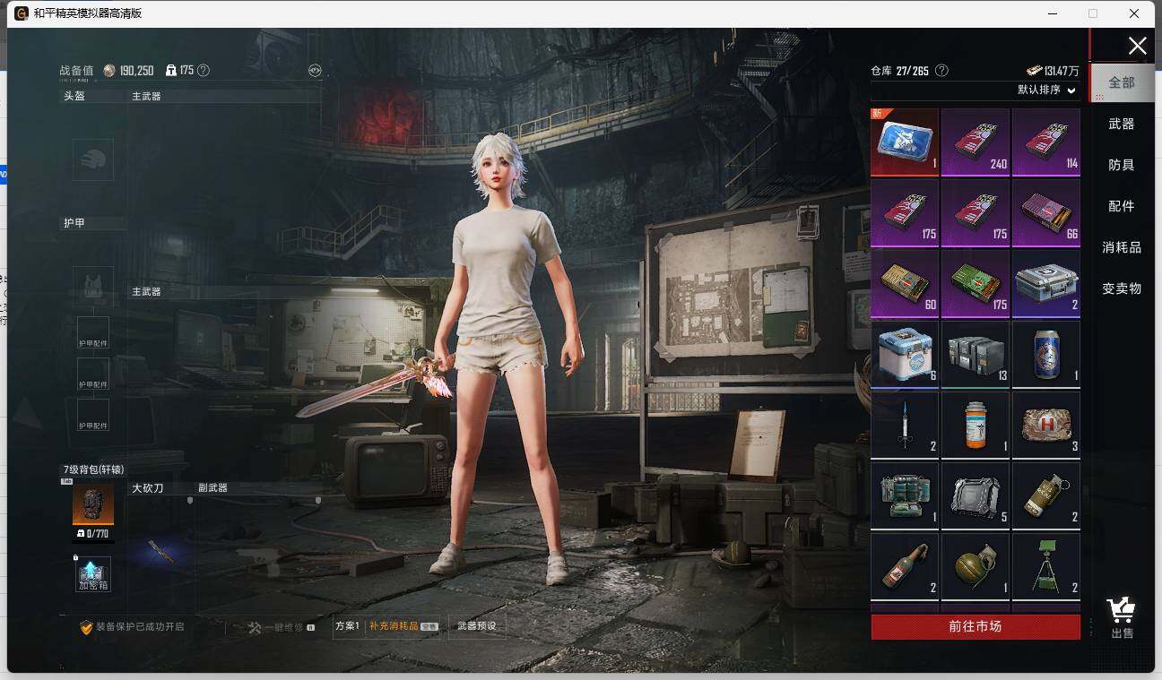Click the 7级背包(轩辕) backpack label
This screenshot has height=680, width=1162.
coord(94,469)
